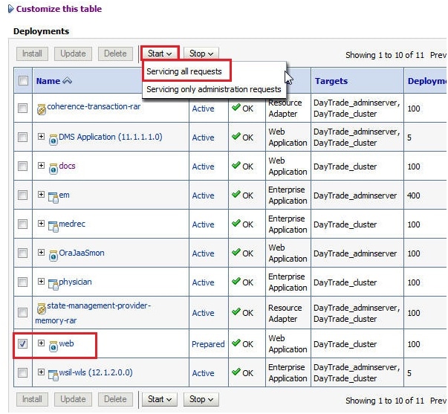This screenshot has height=414, width=448.
Task: Click the docs web application icon
Action: pos(53,169)
